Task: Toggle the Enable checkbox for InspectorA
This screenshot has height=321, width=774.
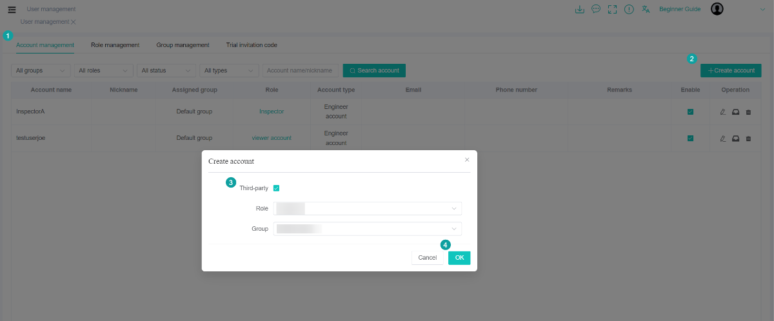Action: click(690, 112)
